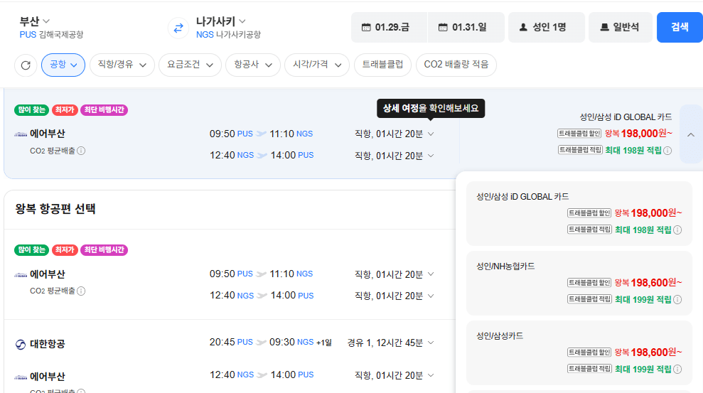Click 대한항공 airline logo
The width and height of the screenshot is (703, 393).
[x=21, y=344]
